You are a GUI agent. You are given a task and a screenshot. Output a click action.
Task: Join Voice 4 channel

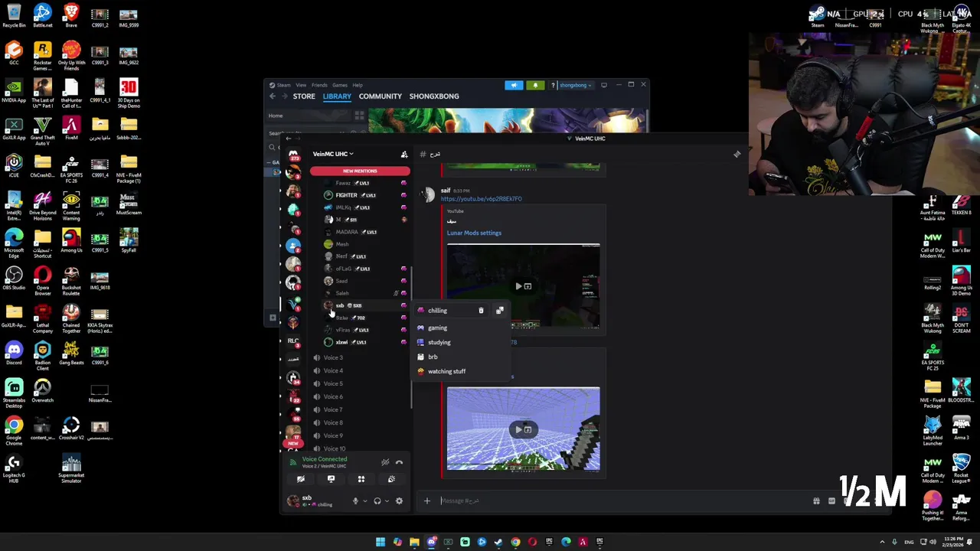[x=332, y=370]
